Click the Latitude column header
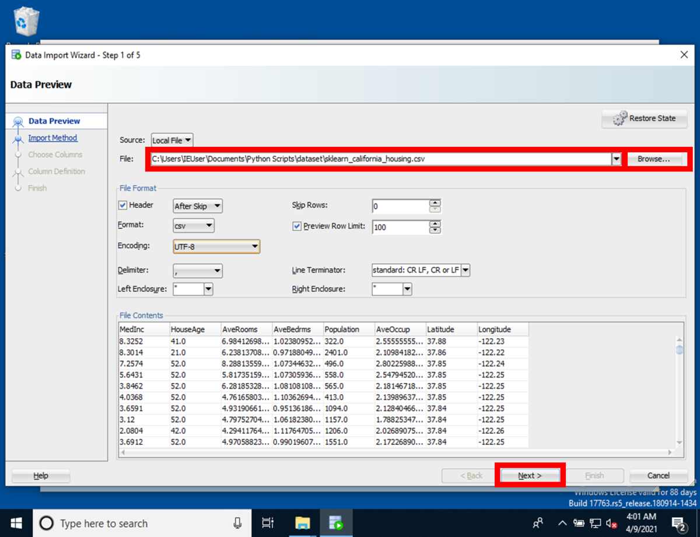 point(451,329)
